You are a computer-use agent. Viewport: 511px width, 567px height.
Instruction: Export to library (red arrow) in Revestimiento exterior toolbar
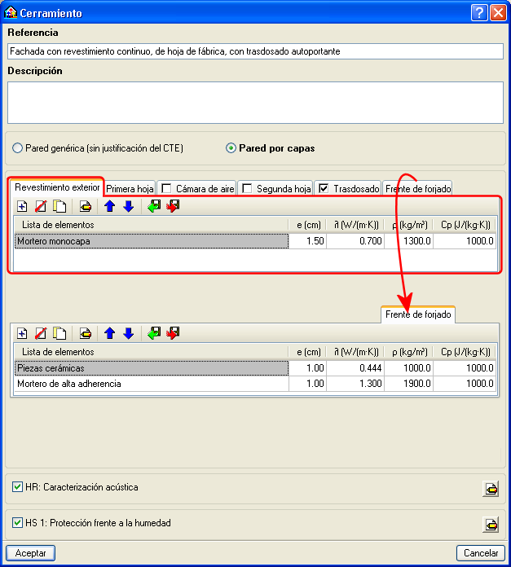click(x=173, y=206)
